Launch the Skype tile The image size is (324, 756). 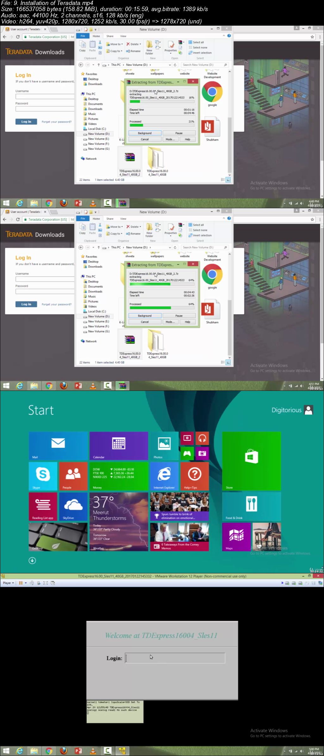click(43, 476)
